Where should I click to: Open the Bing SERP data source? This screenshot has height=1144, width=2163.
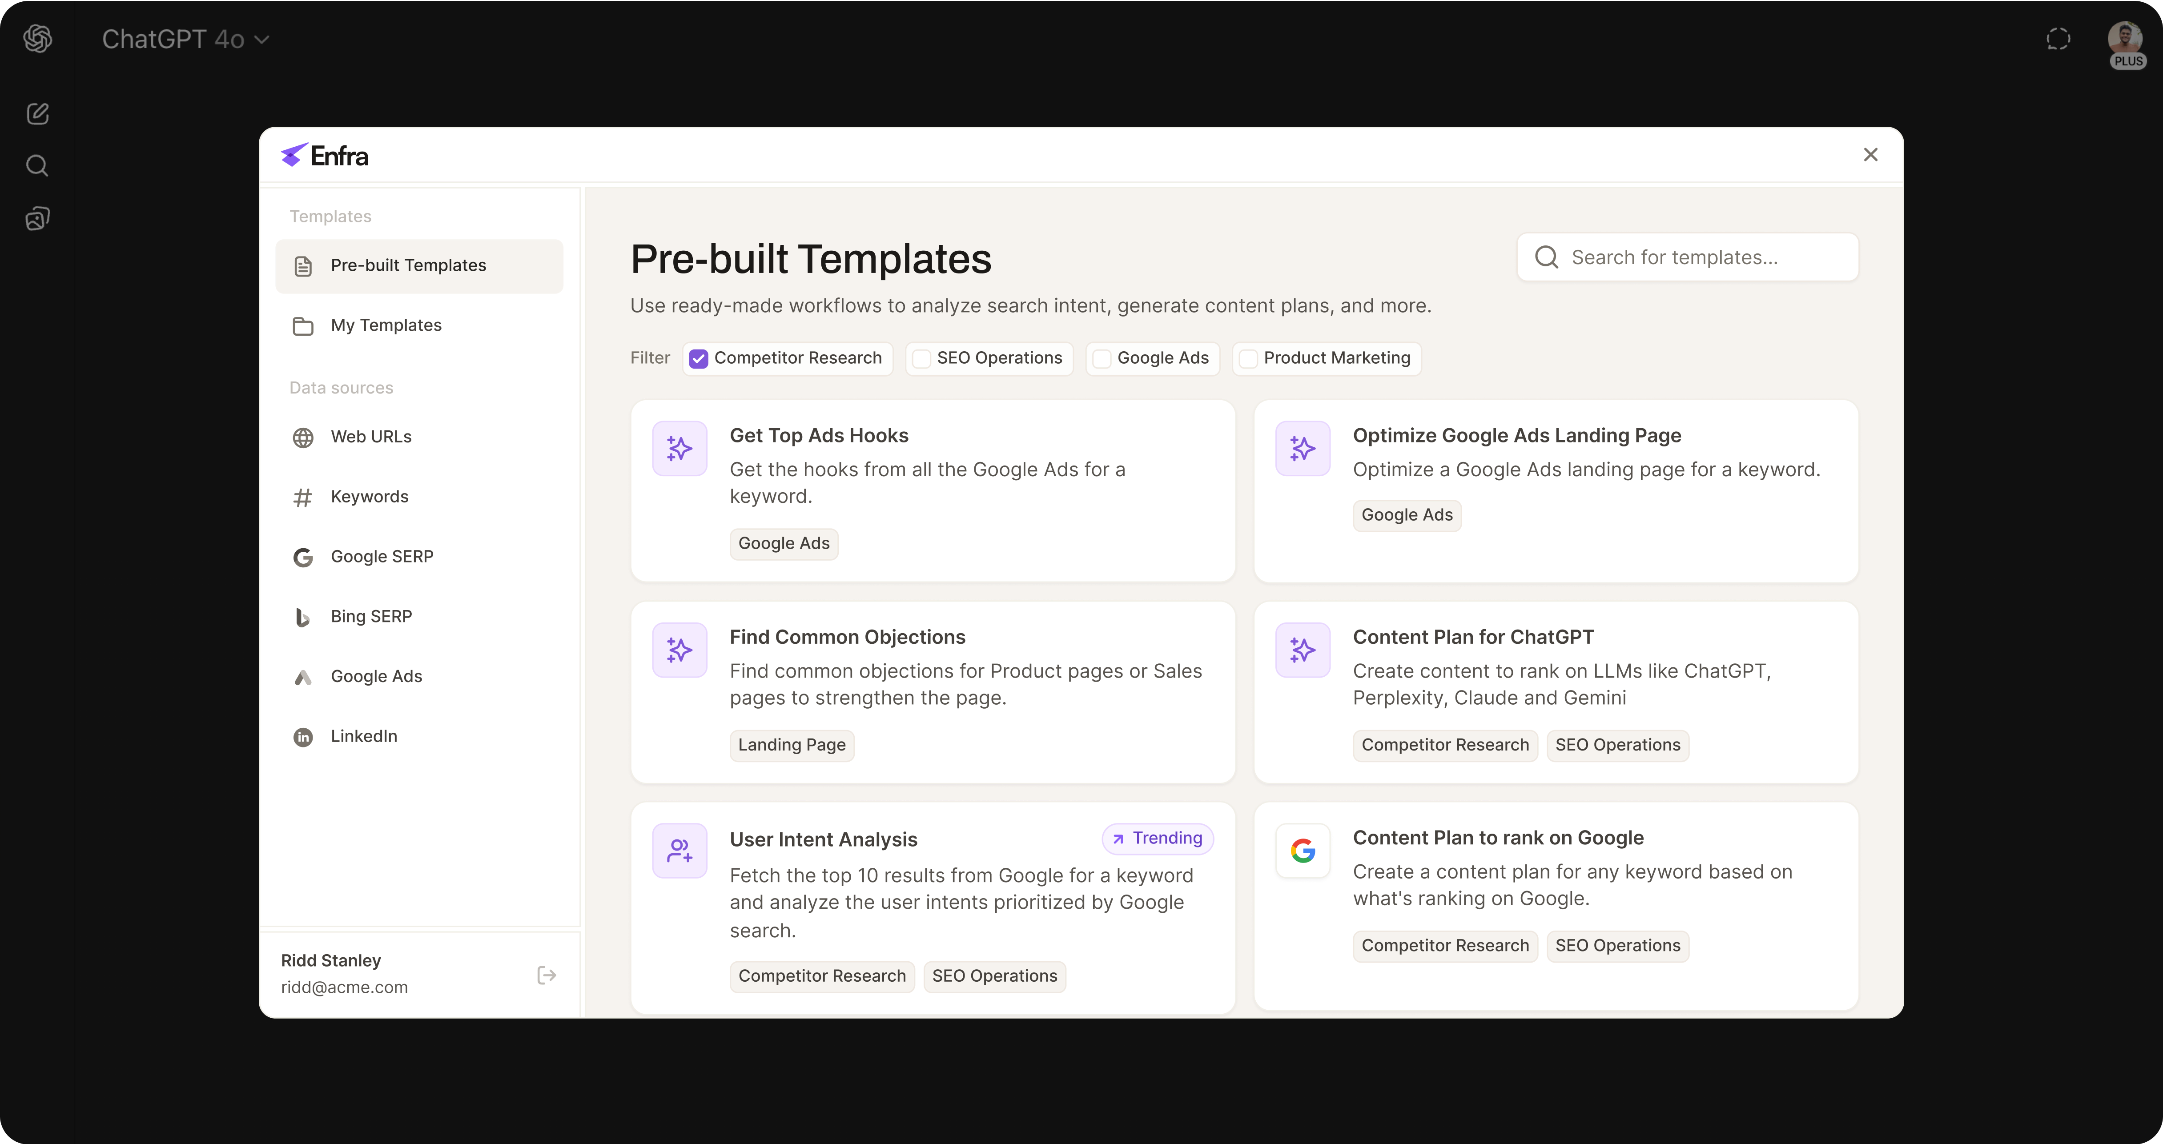click(x=370, y=616)
